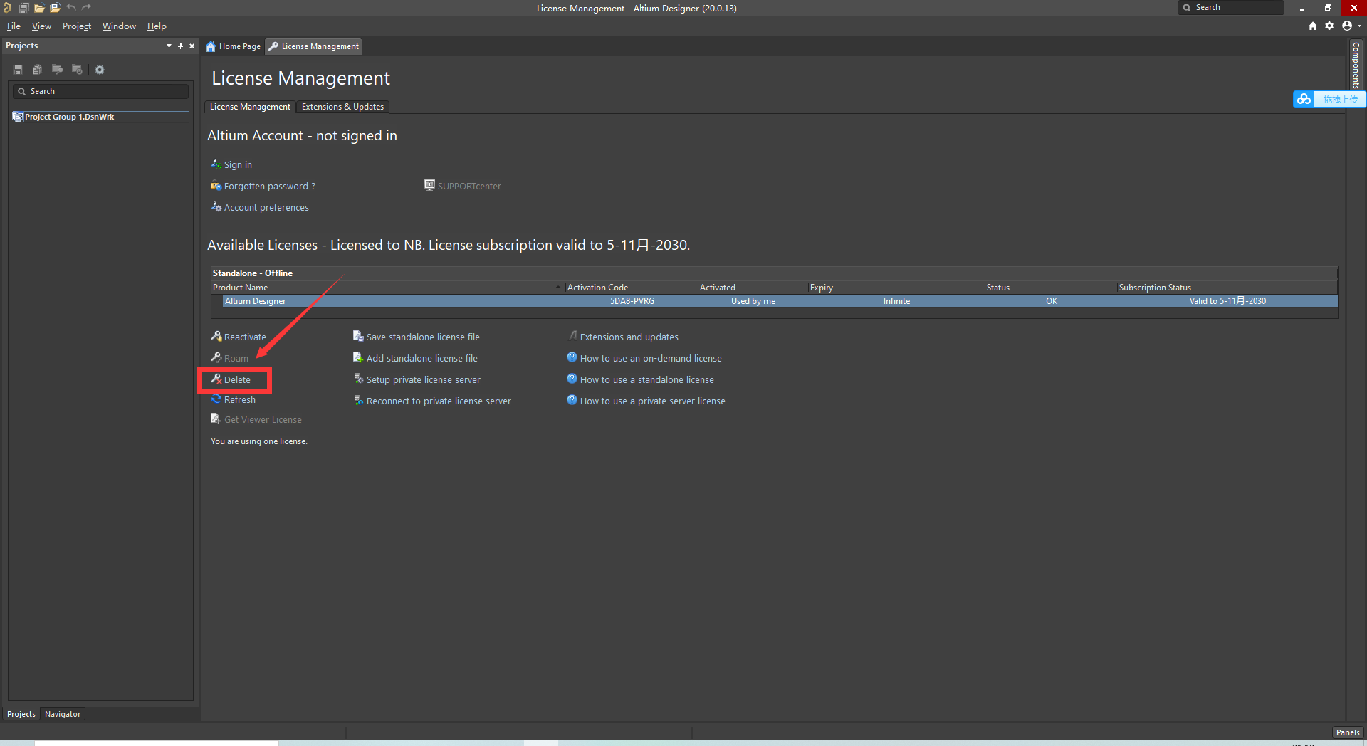The width and height of the screenshot is (1367, 746).
Task: Open the File menu
Action: click(14, 26)
